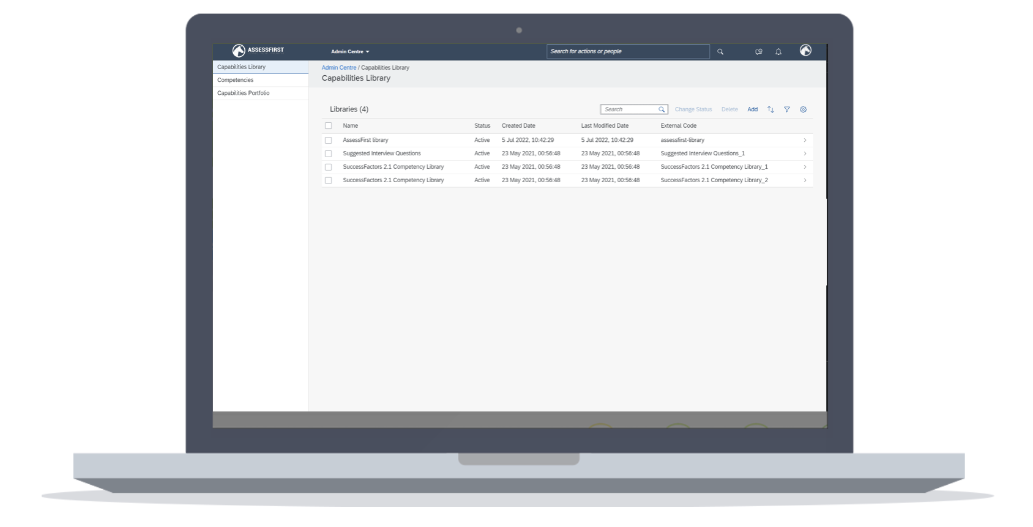Viewport: 1033px width, 527px height.
Task: Select Competencies in the left sidebar
Action: 236,80
